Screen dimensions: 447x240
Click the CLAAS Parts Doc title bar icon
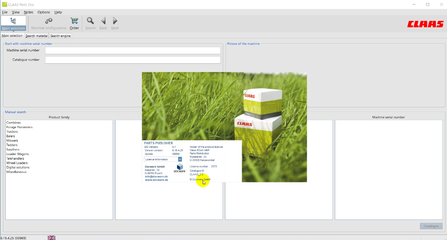4,5
